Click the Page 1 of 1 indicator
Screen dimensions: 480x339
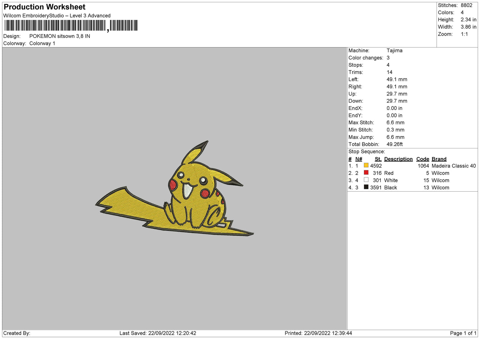point(463,333)
